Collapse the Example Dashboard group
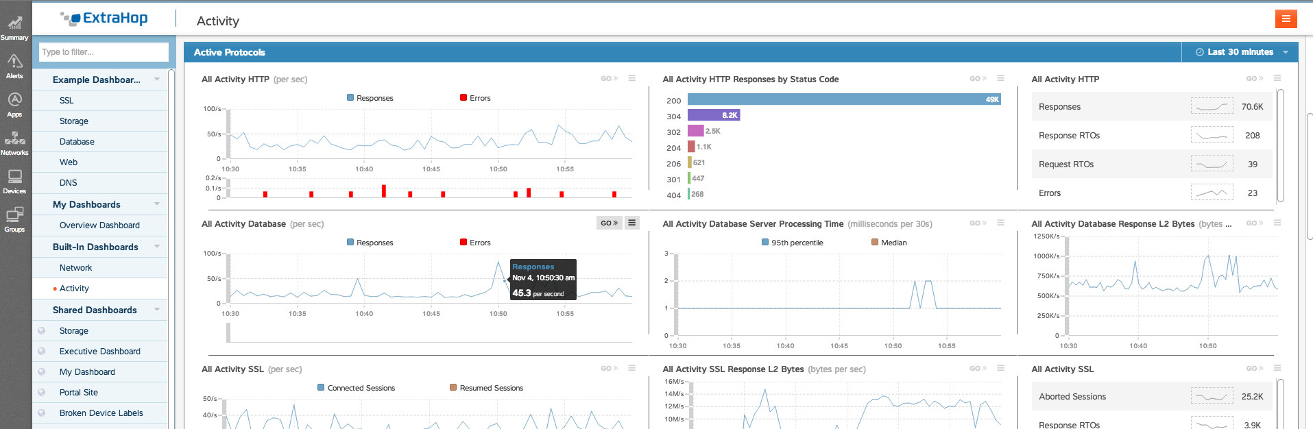The image size is (1313, 429). click(157, 79)
